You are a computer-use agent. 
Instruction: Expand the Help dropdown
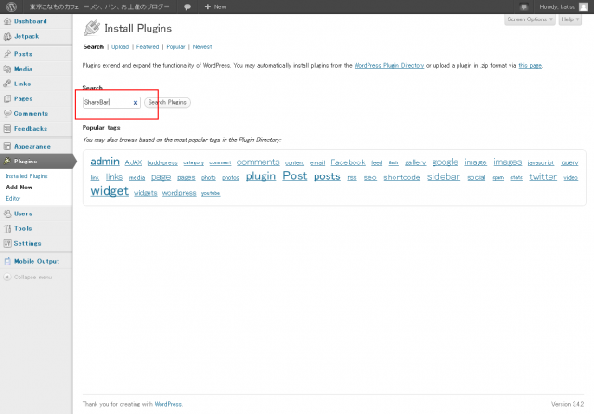coord(570,19)
